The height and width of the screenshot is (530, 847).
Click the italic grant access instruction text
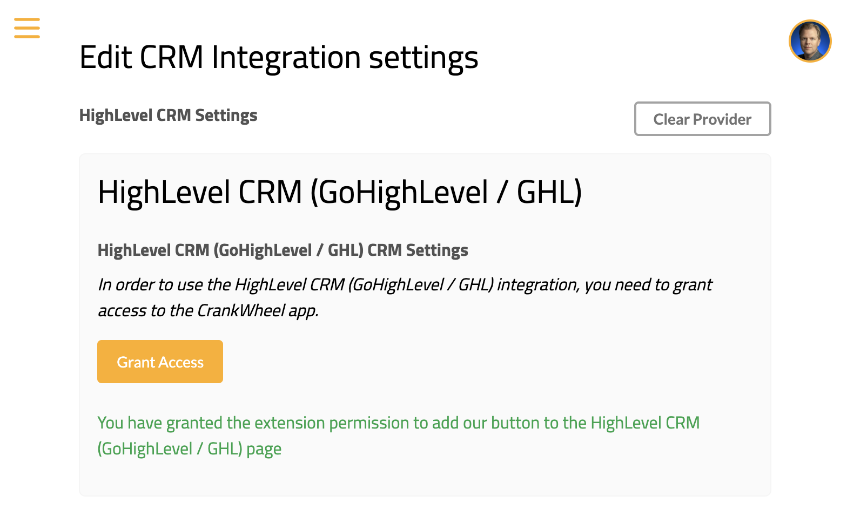405,285
